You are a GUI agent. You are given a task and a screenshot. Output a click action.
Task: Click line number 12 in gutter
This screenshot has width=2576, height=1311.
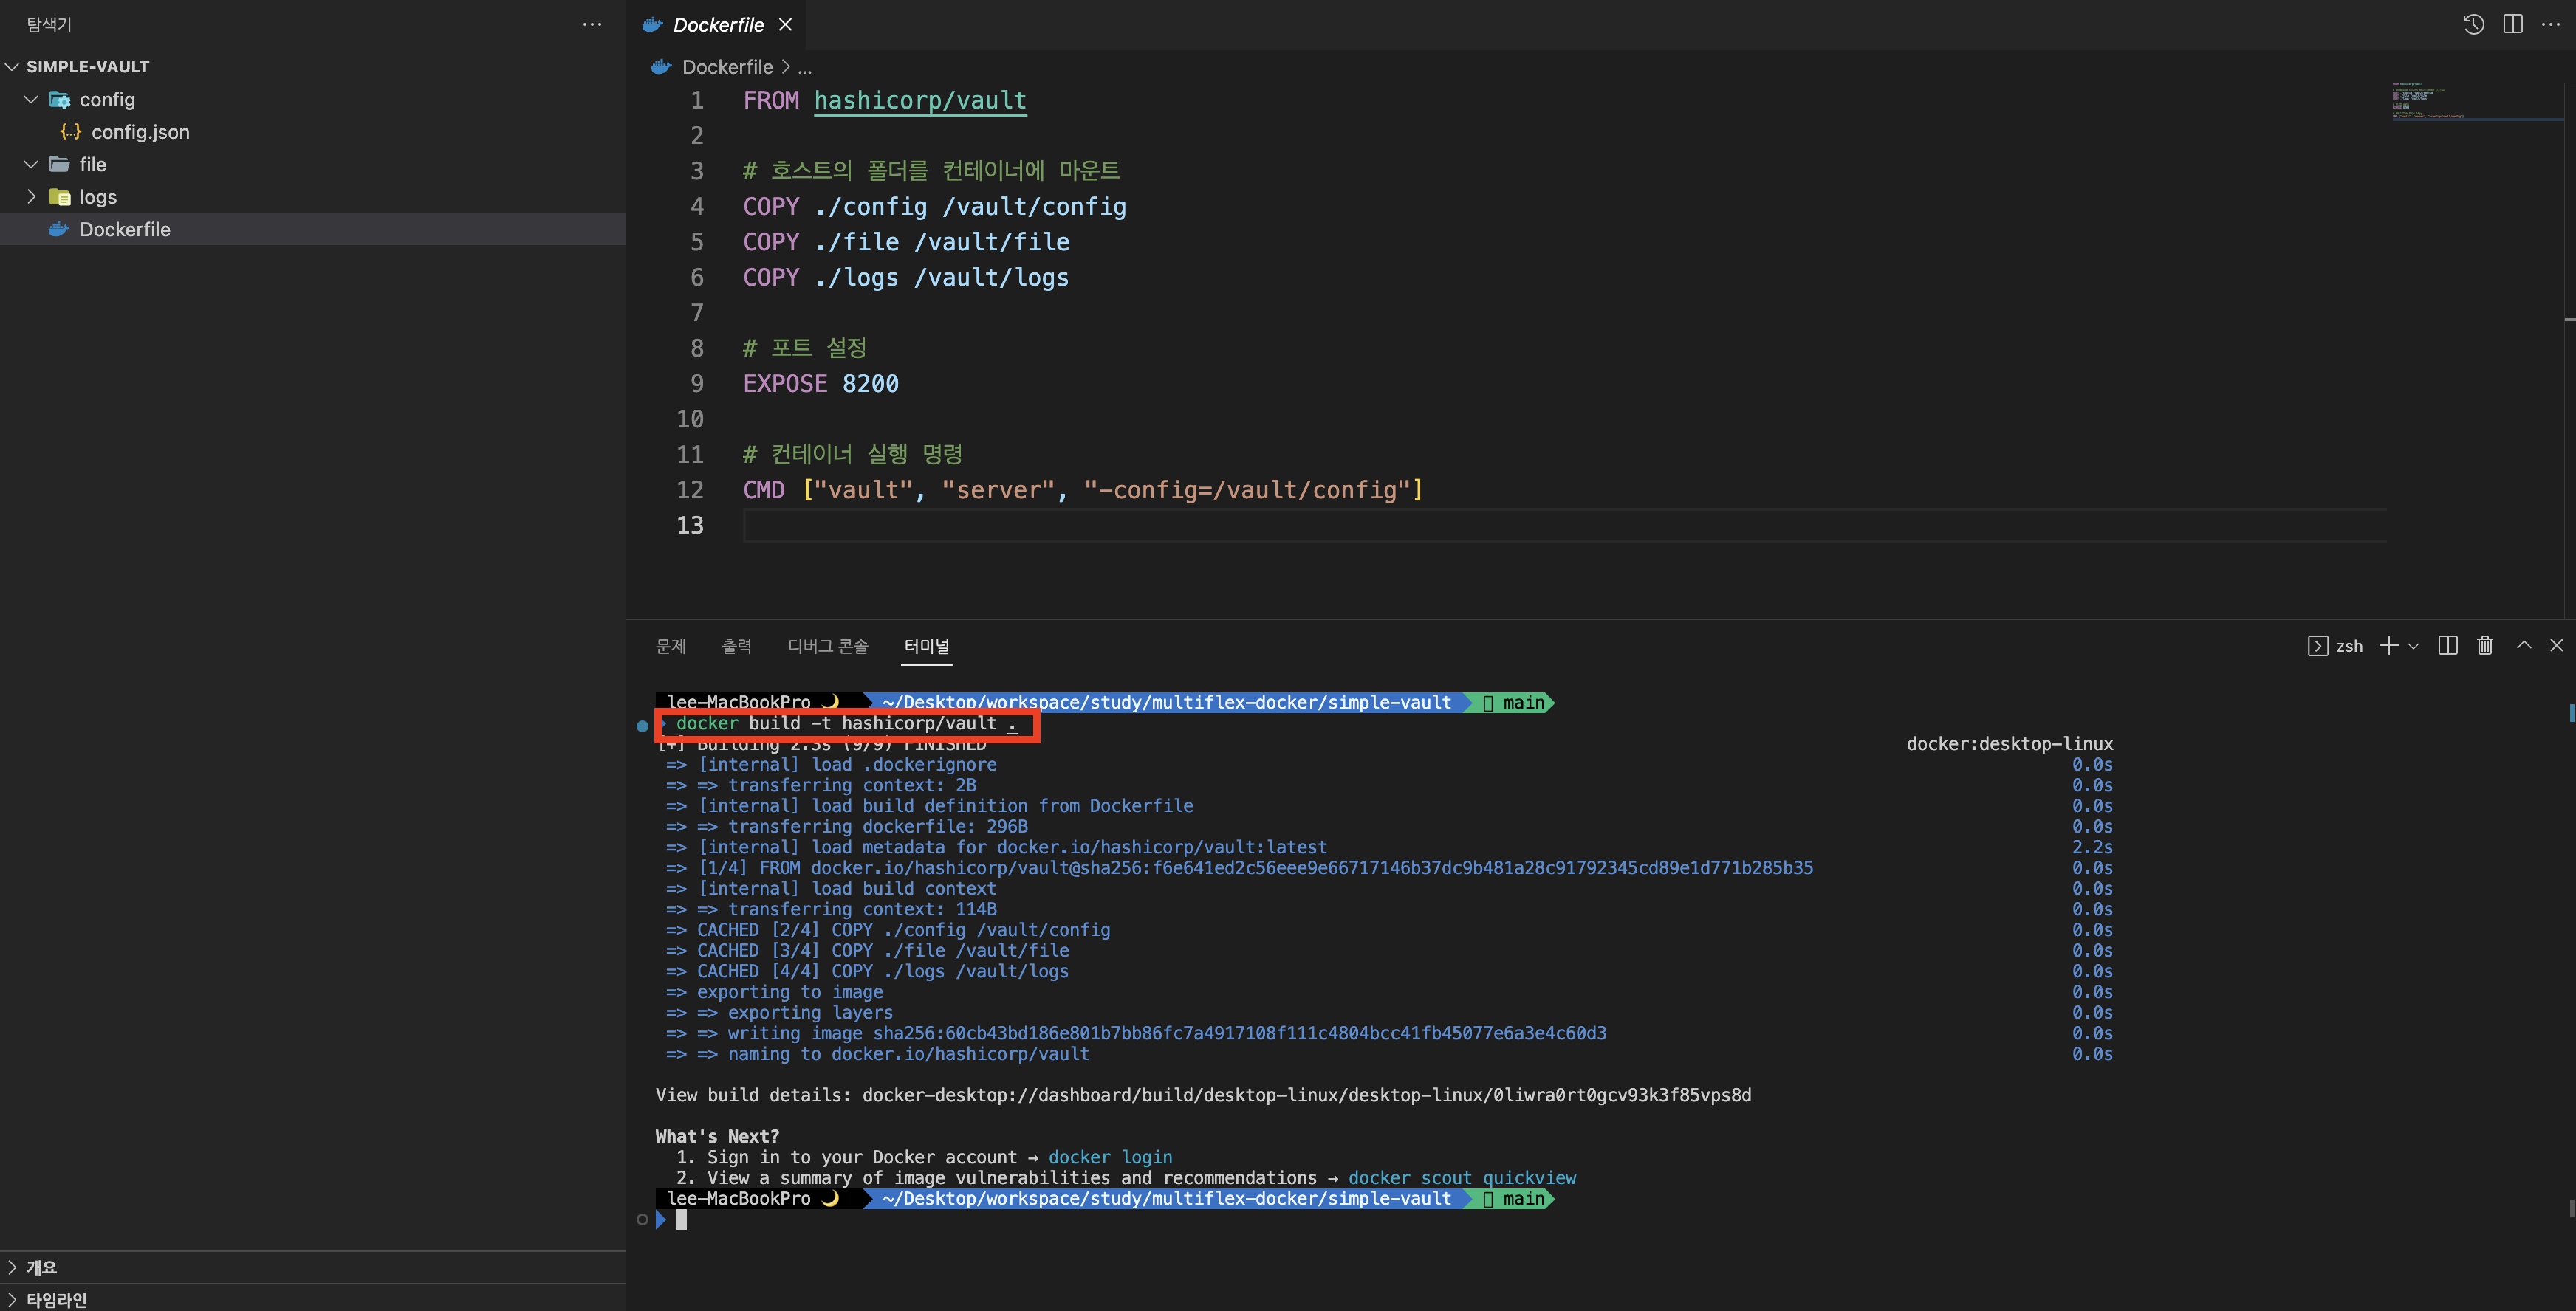pyautogui.click(x=690, y=489)
